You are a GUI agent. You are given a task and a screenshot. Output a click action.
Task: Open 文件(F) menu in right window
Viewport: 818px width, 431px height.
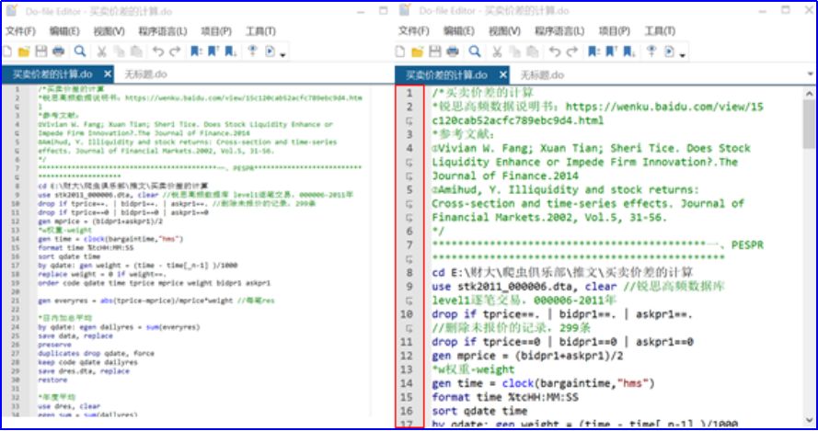point(414,31)
